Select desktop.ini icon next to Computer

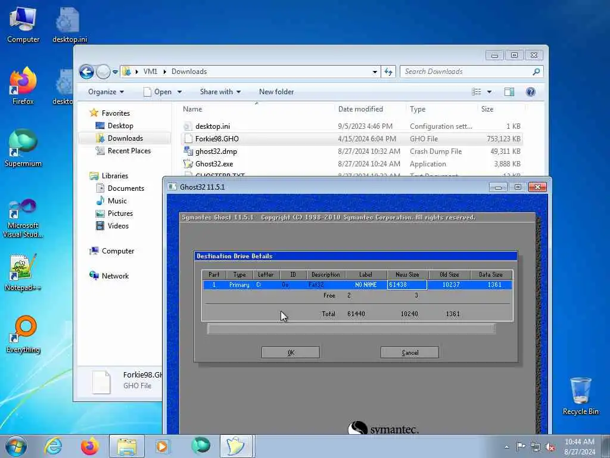(x=70, y=25)
